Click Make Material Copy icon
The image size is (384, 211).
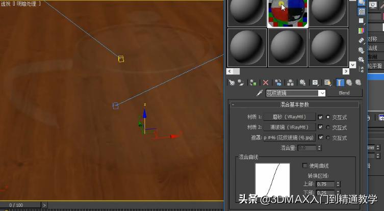(278, 83)
